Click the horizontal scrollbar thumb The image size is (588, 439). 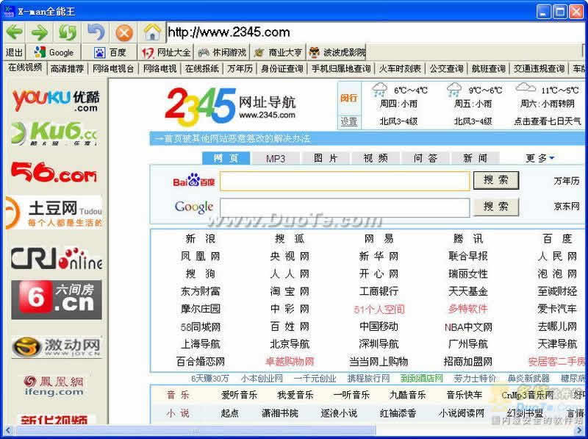pos(195,431)
